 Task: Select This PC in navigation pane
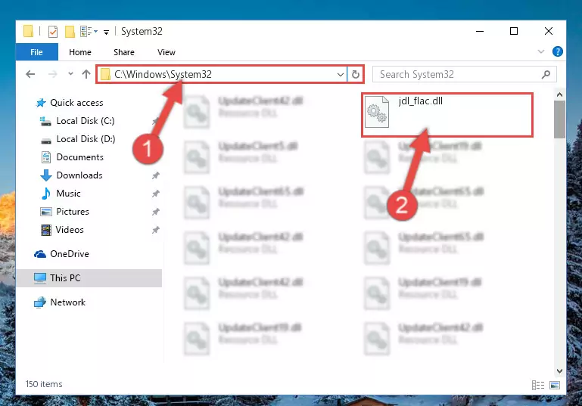tap(65, 278)
